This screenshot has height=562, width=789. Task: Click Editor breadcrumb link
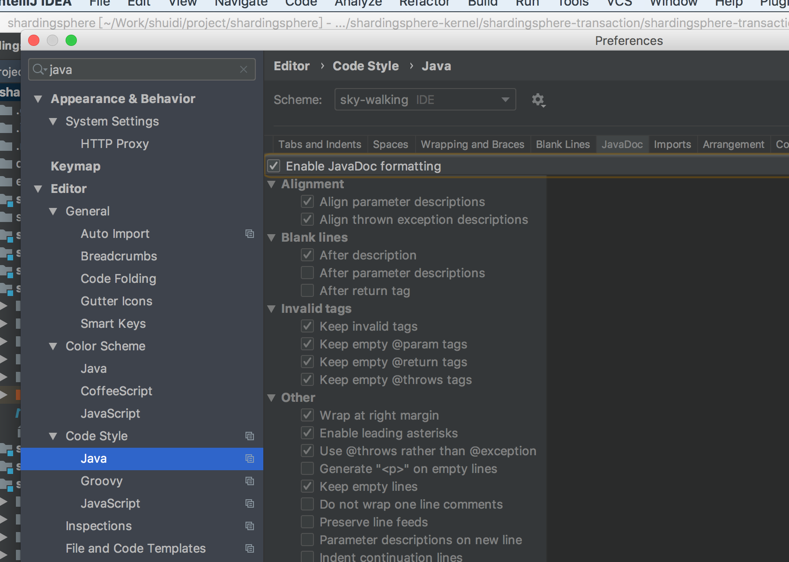(x=291, y=66)
